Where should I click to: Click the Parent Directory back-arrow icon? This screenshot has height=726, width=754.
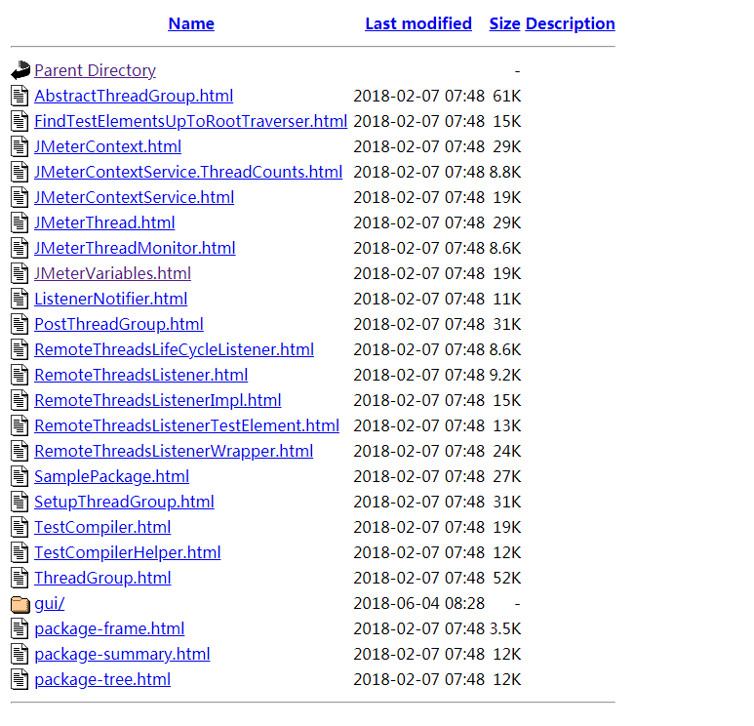(x=20, y=70)
